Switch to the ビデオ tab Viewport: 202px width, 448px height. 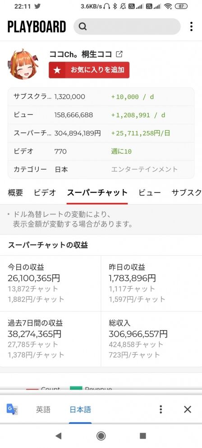[x=45, y=193]
